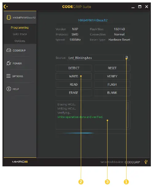The width and height of the screenshot is (153, 187).
Task: Select the MK64FN1M0xxx12 chip icon in sidebar
Action: (9, 18)
